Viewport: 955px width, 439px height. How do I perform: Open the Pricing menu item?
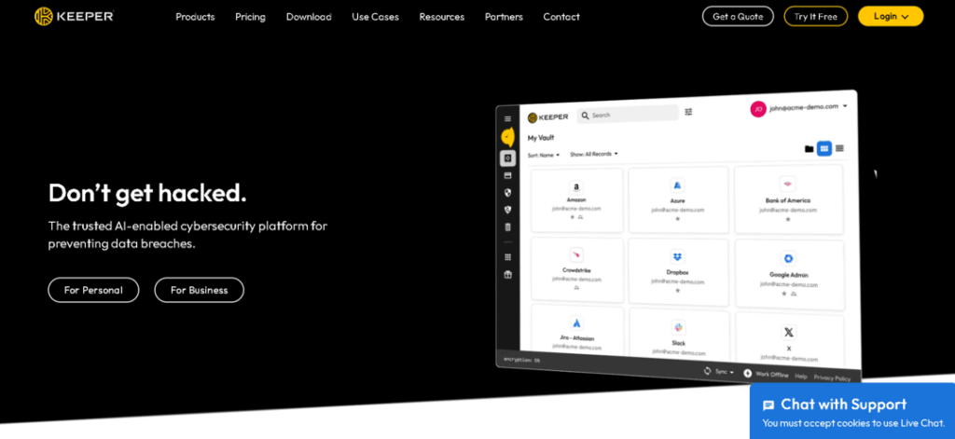(x=250, y=17)
